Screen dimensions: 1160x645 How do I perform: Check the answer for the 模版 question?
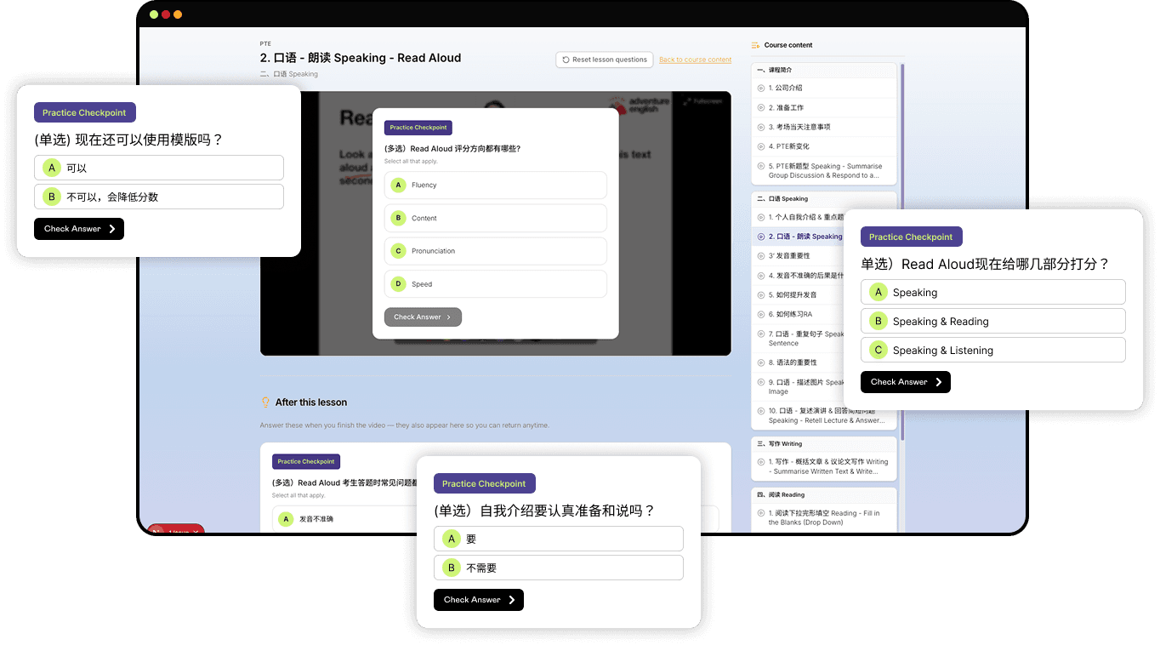coord(79,229)
